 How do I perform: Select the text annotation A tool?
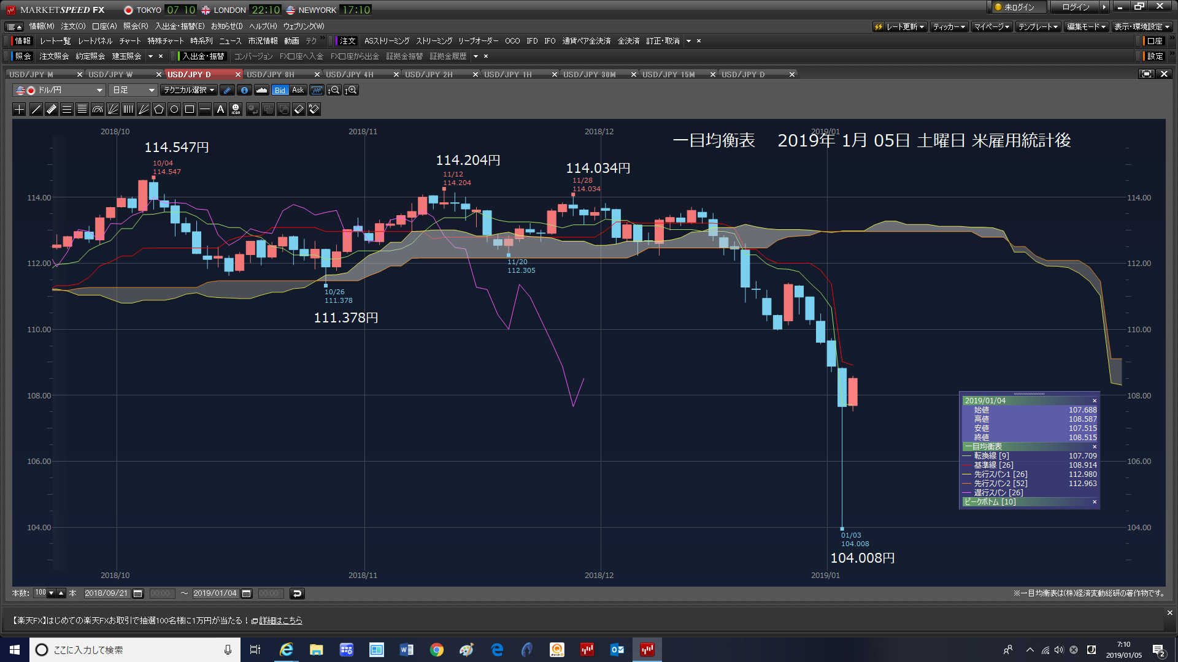220,109
